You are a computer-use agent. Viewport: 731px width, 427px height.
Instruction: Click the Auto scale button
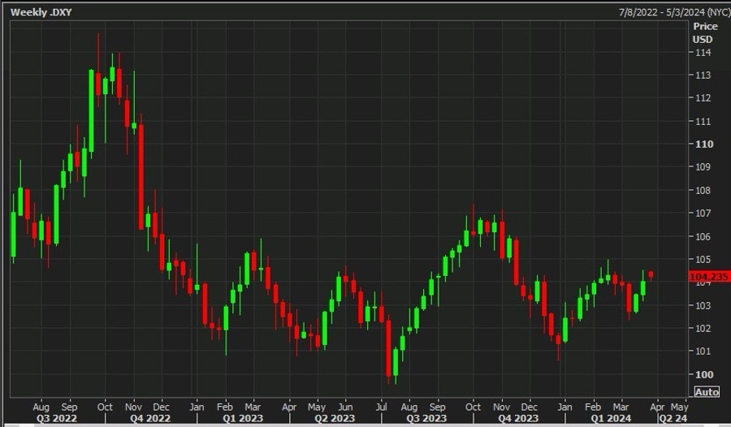click(x=707, y=392)
